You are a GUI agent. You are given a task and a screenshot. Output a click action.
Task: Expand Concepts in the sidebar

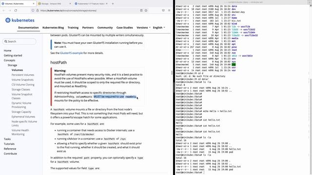(9, 60)
